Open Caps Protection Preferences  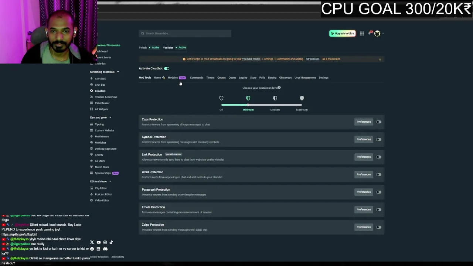(364, 122)
